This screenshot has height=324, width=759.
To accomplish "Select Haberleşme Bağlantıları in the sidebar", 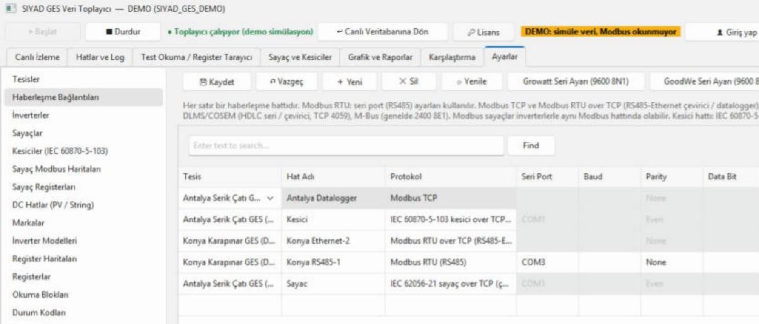I will tap(82, 97).
